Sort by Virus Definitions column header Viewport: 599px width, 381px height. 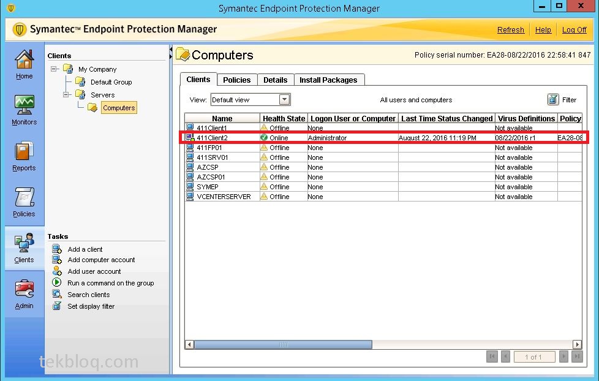pyautogui.click(x=526, y=118)
